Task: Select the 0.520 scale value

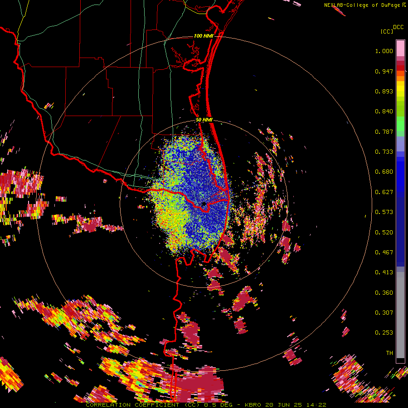Action: tap(384, 233)
